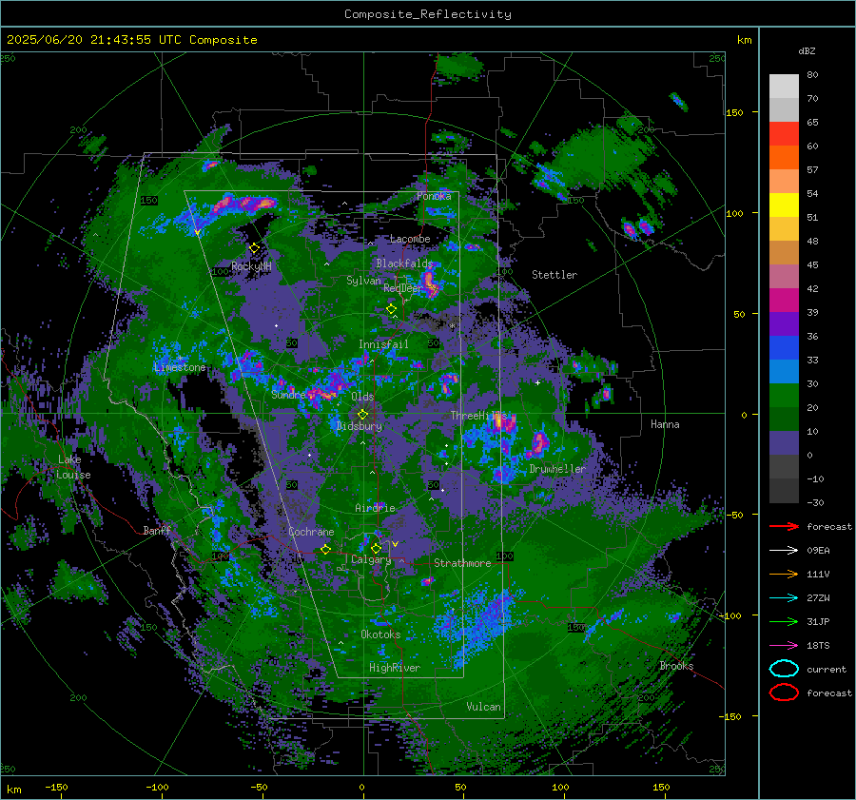The height and width of the screenshot is (800, 856).
Task: Click the red forecast ellipse icon
Action: pos(784,693)
